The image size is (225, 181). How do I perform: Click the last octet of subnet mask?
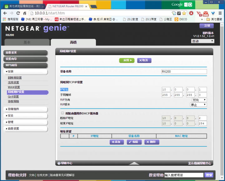point(202,95)
